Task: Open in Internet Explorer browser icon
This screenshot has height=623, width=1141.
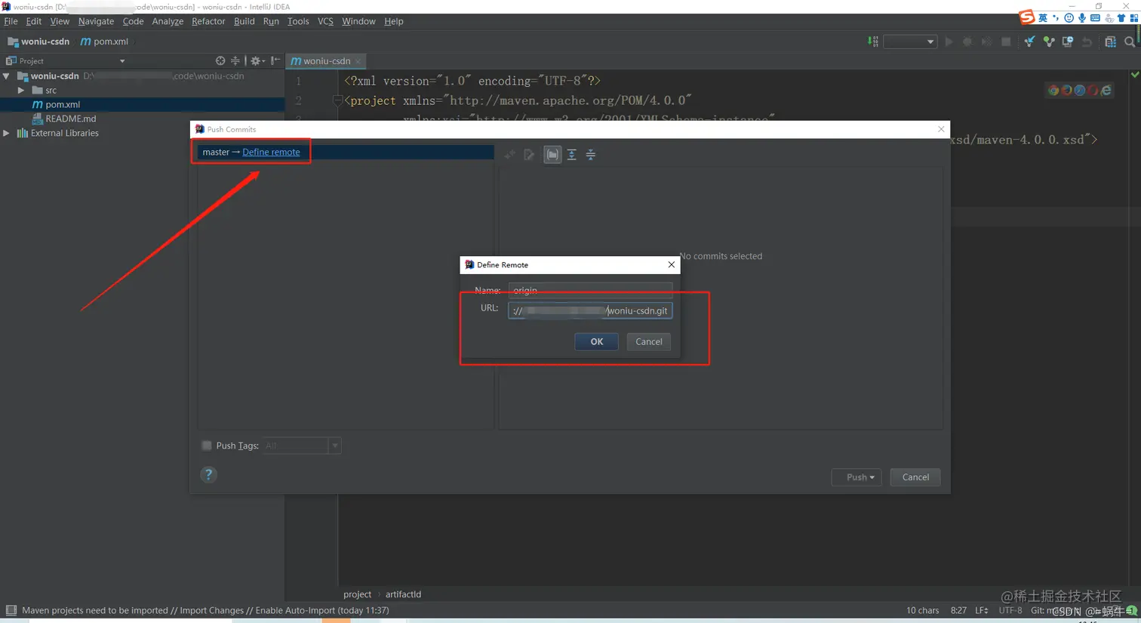Action: pyautogui.click(x=1106, y=90)
